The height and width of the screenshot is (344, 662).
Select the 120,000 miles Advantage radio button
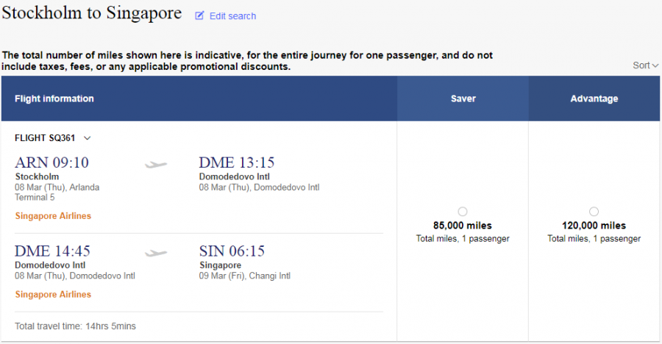click(594, 212)
